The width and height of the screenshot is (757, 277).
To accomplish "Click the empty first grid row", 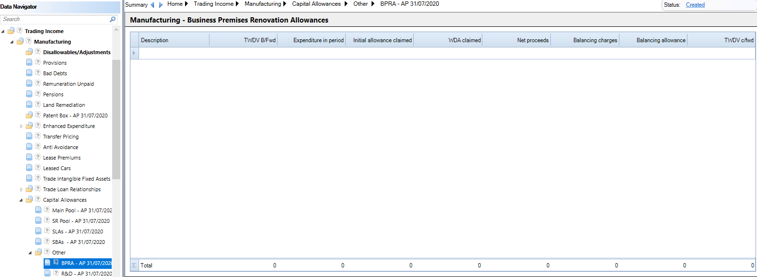I will tap(447, 53).
